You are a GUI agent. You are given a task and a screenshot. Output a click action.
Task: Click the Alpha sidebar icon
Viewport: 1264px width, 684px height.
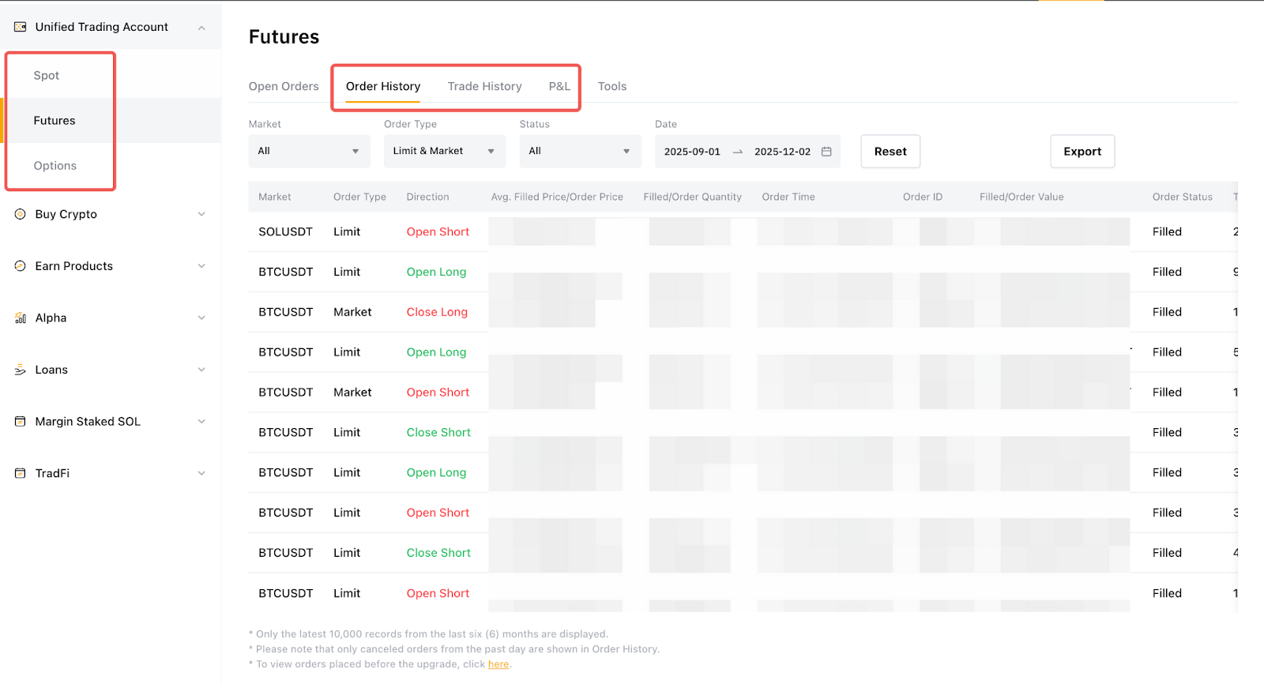click(x=21, y=318)
